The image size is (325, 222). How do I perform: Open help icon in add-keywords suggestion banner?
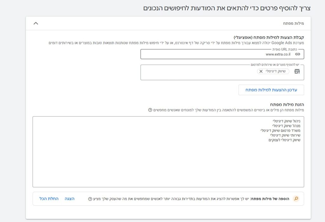coord(90,199)
